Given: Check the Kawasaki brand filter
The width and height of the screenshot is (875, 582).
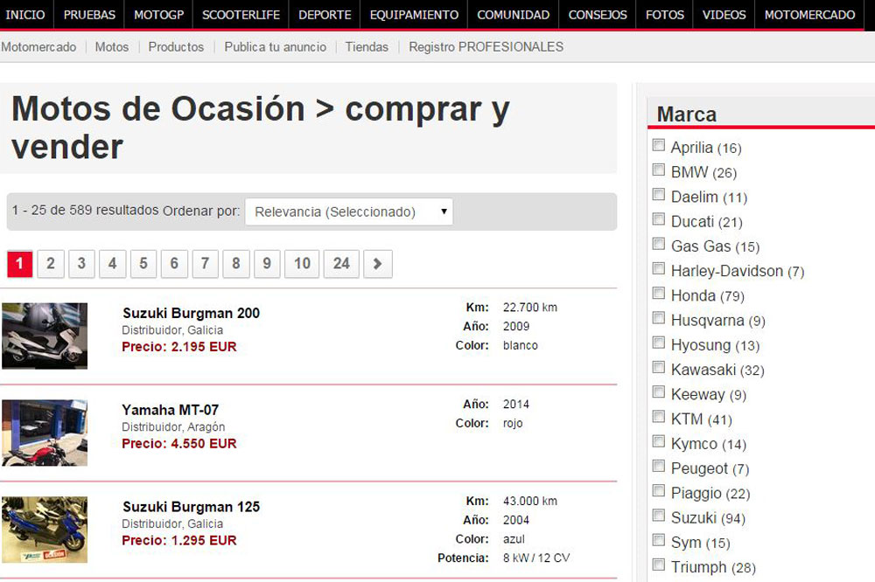Looking at the screenshot, I should coord(659,367).
